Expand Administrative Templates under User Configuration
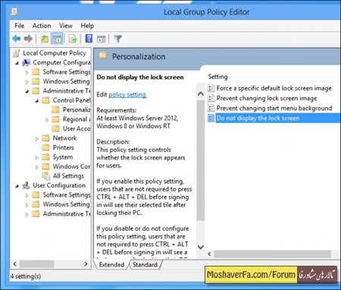Screen dimensions: 341x290 27,215
